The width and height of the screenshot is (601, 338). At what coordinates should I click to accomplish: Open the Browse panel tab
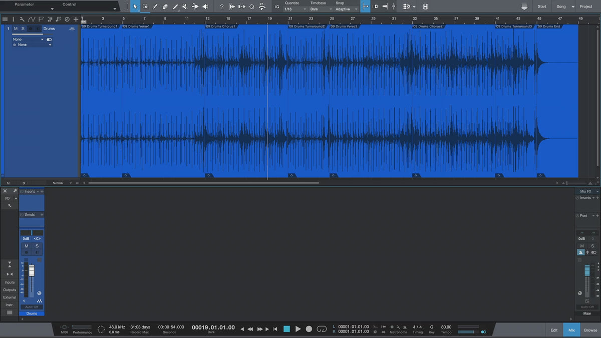point(590,330)
